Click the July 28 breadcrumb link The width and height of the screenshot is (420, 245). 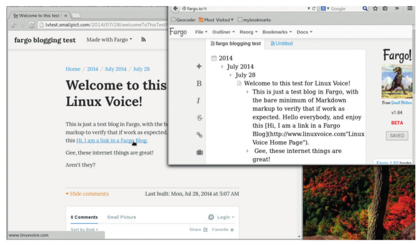coord(141,69)
